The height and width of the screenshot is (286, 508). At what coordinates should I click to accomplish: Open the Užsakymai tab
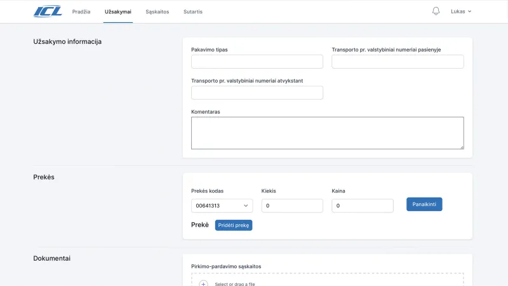[118, 11]
